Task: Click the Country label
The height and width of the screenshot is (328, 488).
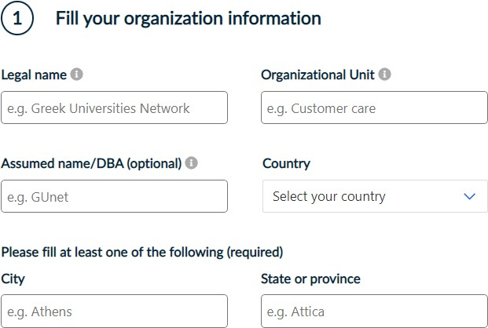Action: 286,164
